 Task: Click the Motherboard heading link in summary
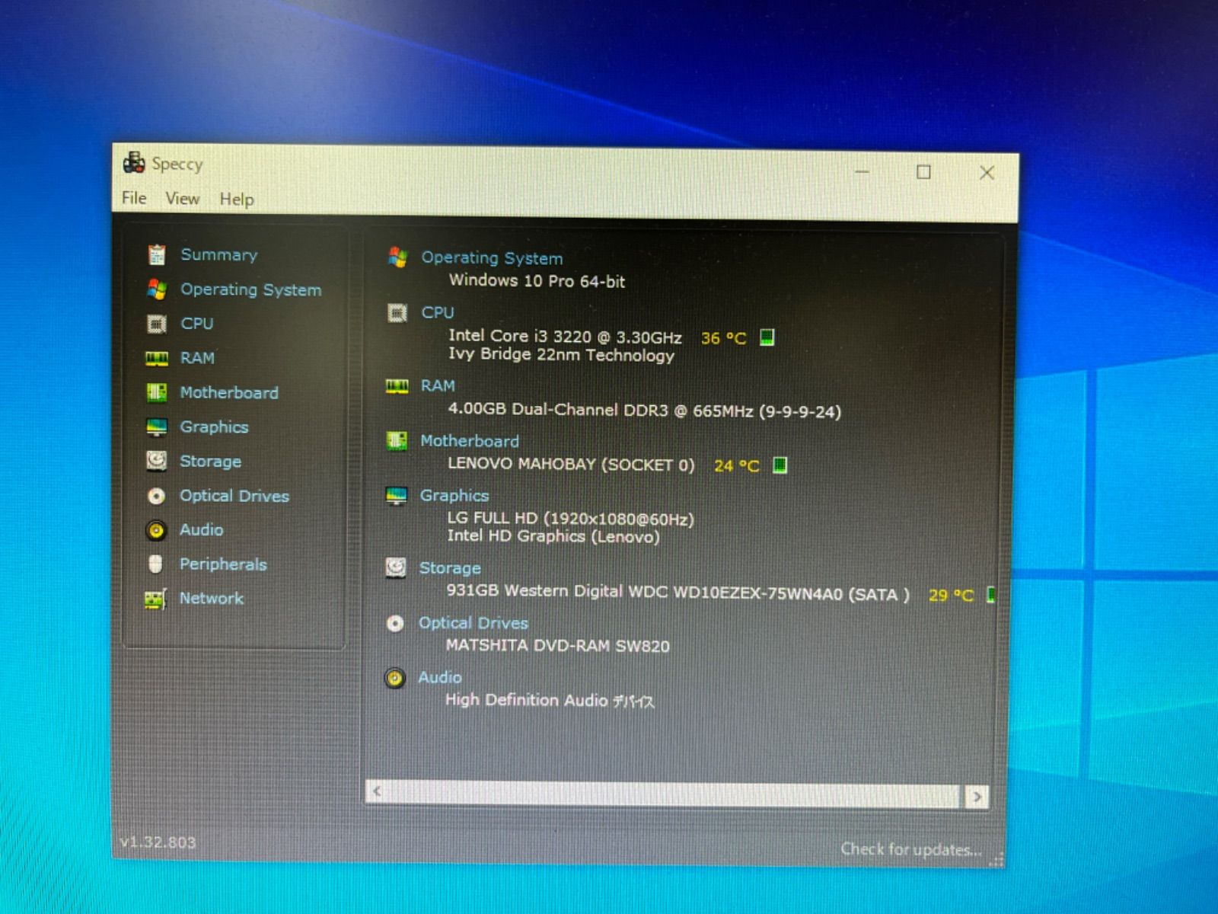pyautogui.click(x=470, y=440)
